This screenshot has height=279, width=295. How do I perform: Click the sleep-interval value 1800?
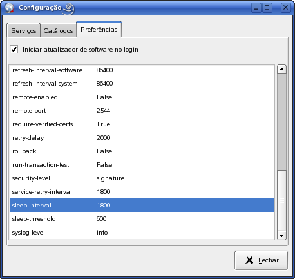coord(104,206)
